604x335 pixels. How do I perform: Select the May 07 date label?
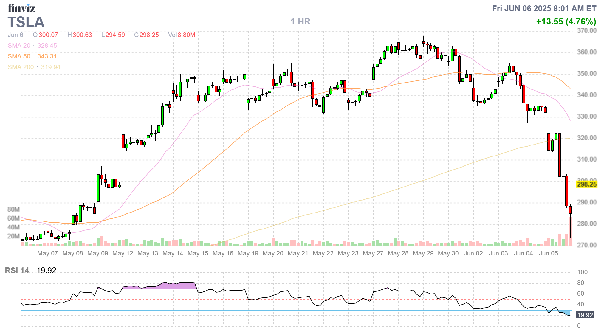coord(48,253)
